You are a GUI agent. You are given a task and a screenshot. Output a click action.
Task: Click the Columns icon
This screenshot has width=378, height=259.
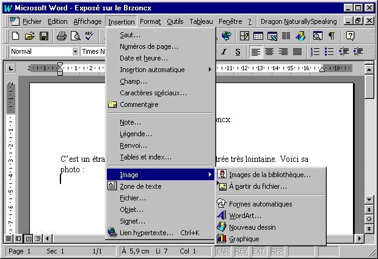(x=286, y=36)
